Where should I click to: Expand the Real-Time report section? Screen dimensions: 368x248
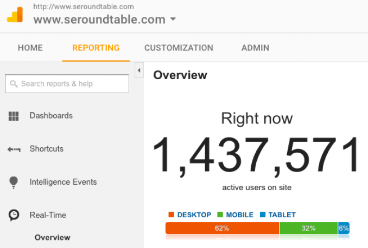pyautogui.click(x=48, y=215)
